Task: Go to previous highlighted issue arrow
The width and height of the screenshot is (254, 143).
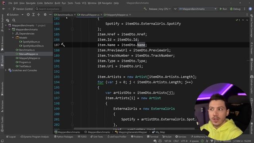Action: [243, 20]
